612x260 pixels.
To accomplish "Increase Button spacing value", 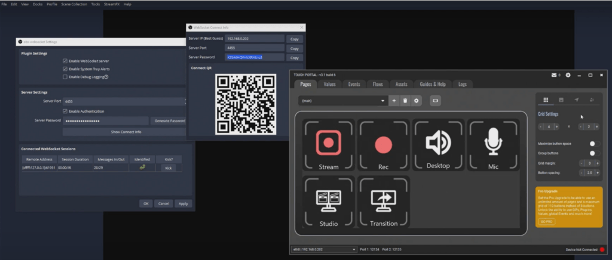I will click(x=598, y=173).
